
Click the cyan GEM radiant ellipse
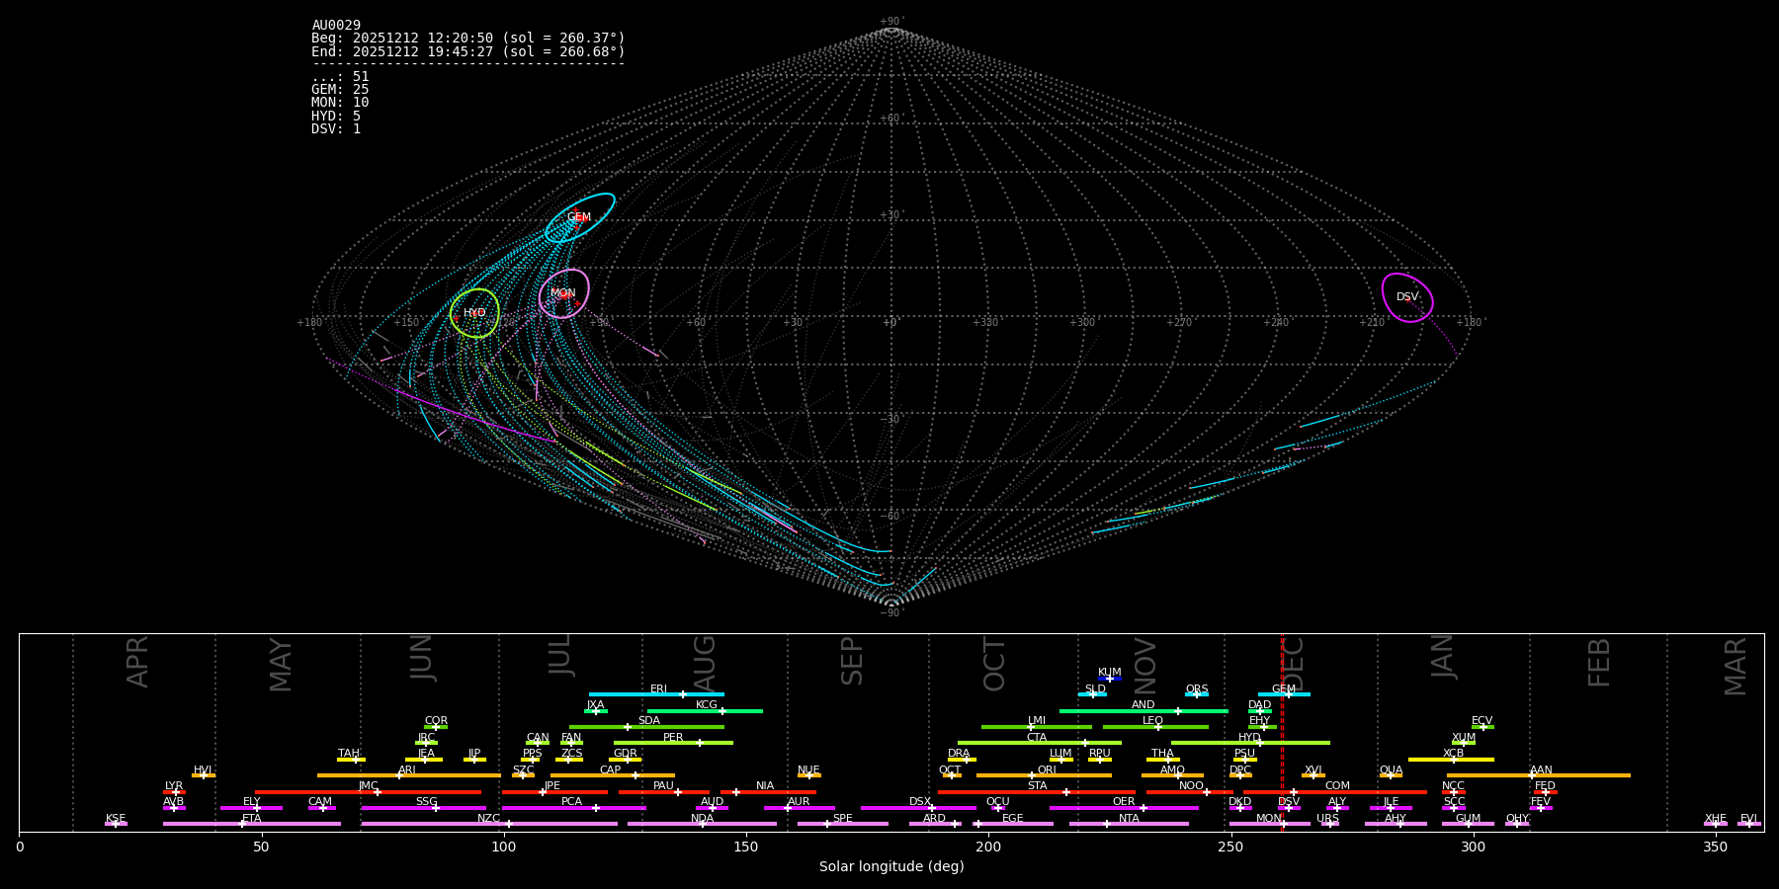point(579,217)
